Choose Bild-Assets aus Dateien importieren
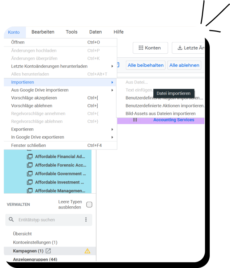 click(x=161, y=114)
